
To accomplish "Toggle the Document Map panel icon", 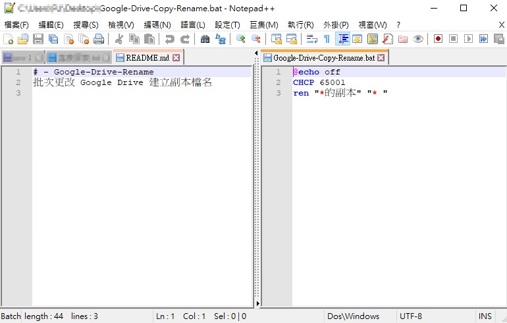I will [373, 39].
